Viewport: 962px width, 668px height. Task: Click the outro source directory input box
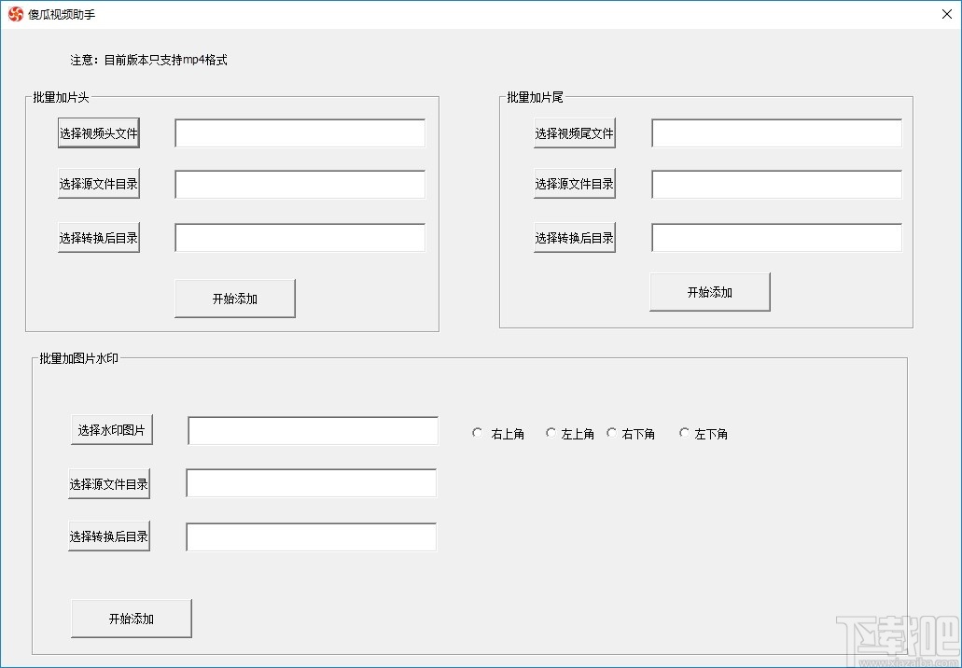[775, 183]
